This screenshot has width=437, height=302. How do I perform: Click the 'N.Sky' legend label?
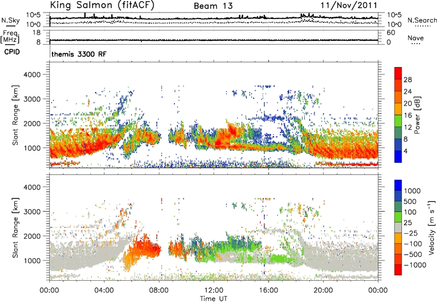[x=10, y=20]
